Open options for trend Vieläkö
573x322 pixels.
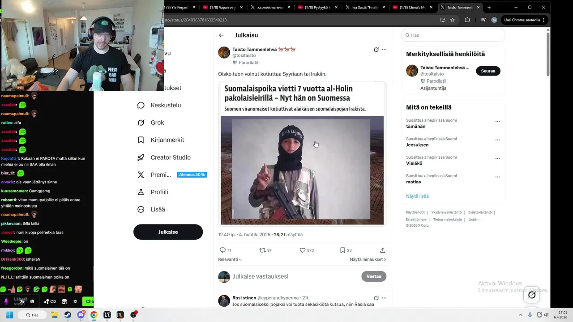(497, 158)
